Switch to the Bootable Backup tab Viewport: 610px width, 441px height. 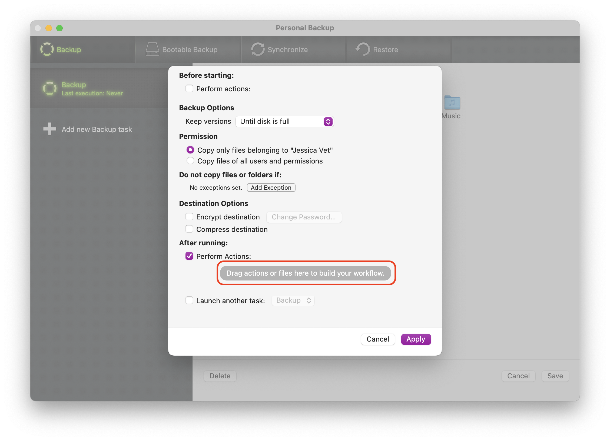point(188,49)
